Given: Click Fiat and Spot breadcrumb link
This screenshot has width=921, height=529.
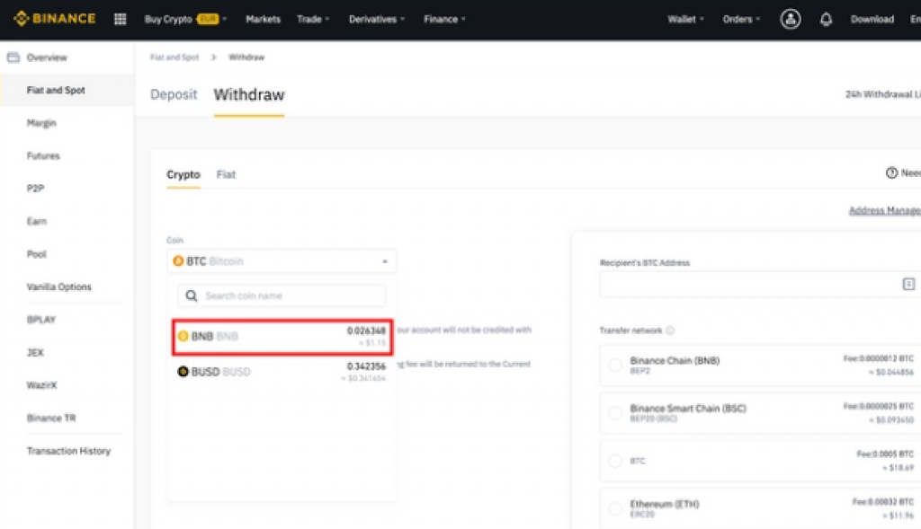Looking at the screenshot, I should coord(174,57).
